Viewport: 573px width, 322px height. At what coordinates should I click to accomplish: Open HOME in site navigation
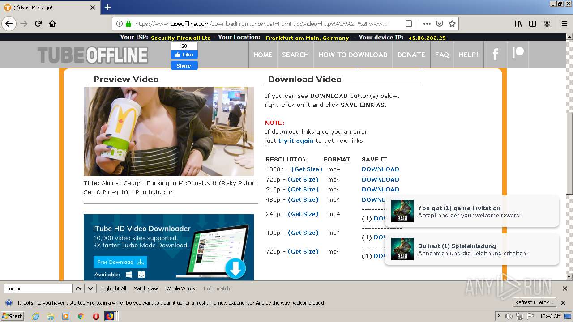click(263, 55)
